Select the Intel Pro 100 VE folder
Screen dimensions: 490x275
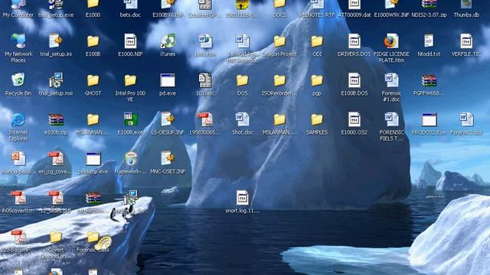coord(130,80)
